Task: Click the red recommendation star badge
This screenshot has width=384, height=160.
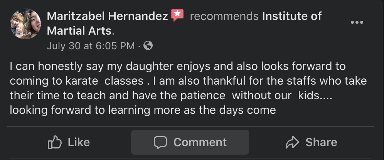Action: [177, 15]
